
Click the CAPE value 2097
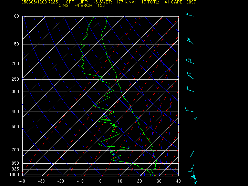(191, 2)
